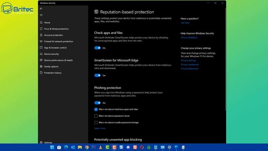Click the shield icon for Virus protection

[41, 29]
